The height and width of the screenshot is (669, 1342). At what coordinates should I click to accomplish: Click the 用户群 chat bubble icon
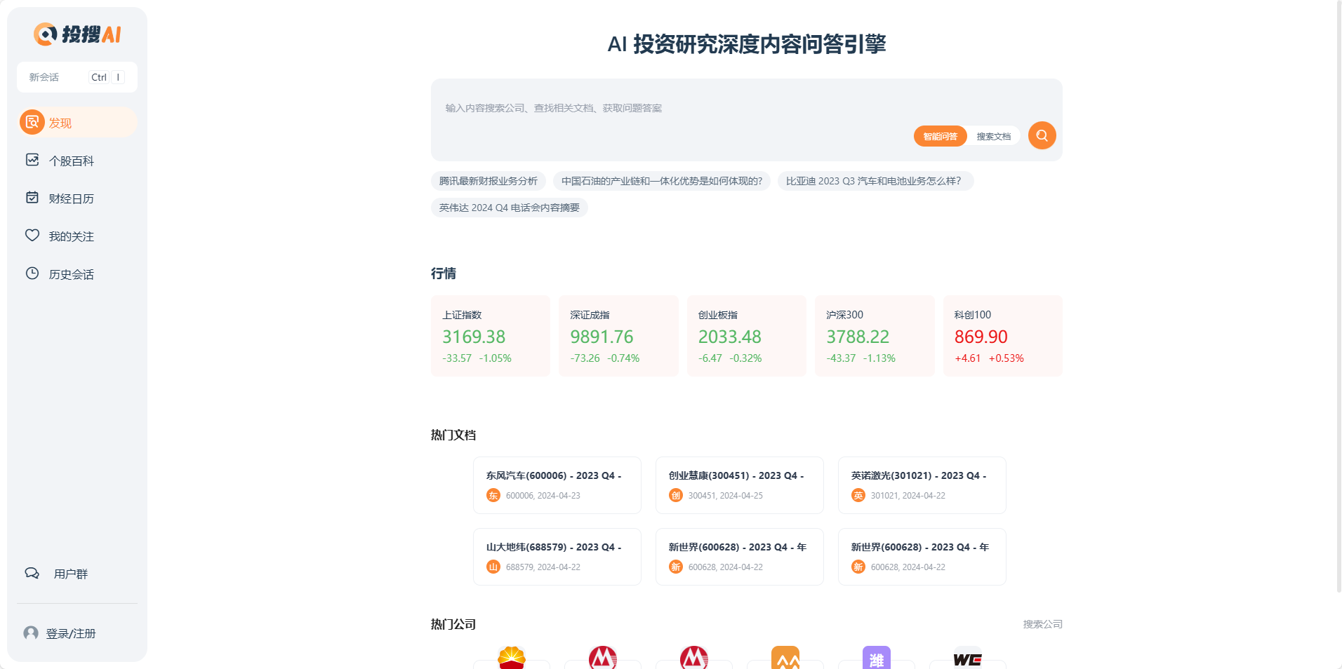pyautogui.click(x=32, y=573)
